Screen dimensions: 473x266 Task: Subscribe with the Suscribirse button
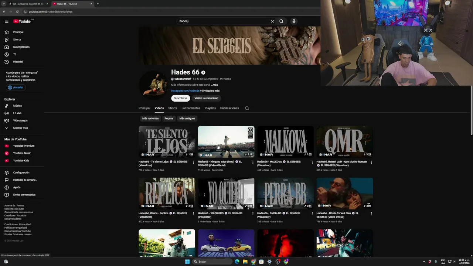click(181, 98)
